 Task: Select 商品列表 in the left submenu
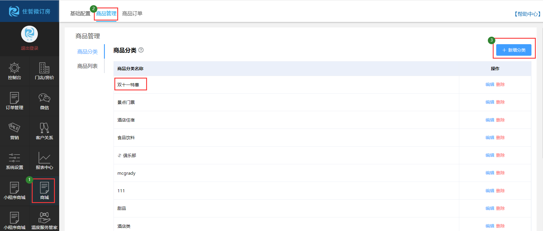click(x=87, y=66)
